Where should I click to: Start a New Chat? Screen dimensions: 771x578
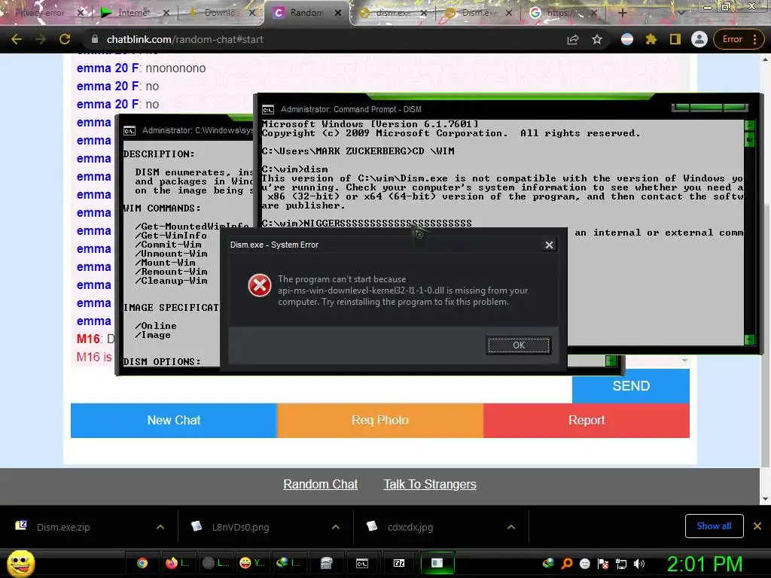[174, 420]
